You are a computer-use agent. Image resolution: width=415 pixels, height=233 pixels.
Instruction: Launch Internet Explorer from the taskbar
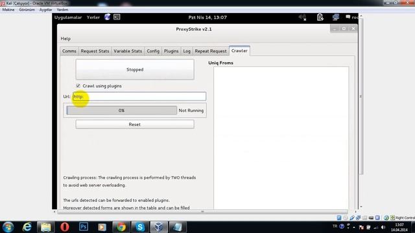point(27,227)
